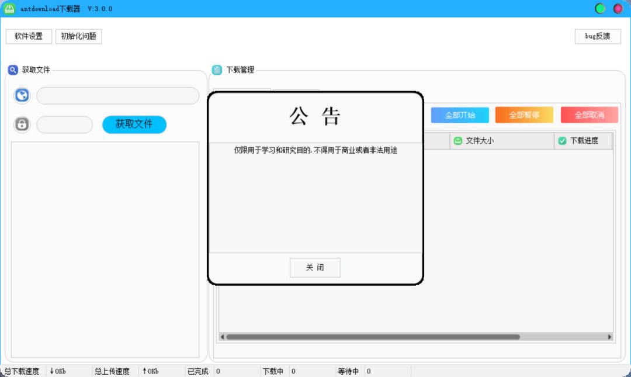
Task: Open the 初始化问题 troubleshooting panel
Action: [78, 36]
